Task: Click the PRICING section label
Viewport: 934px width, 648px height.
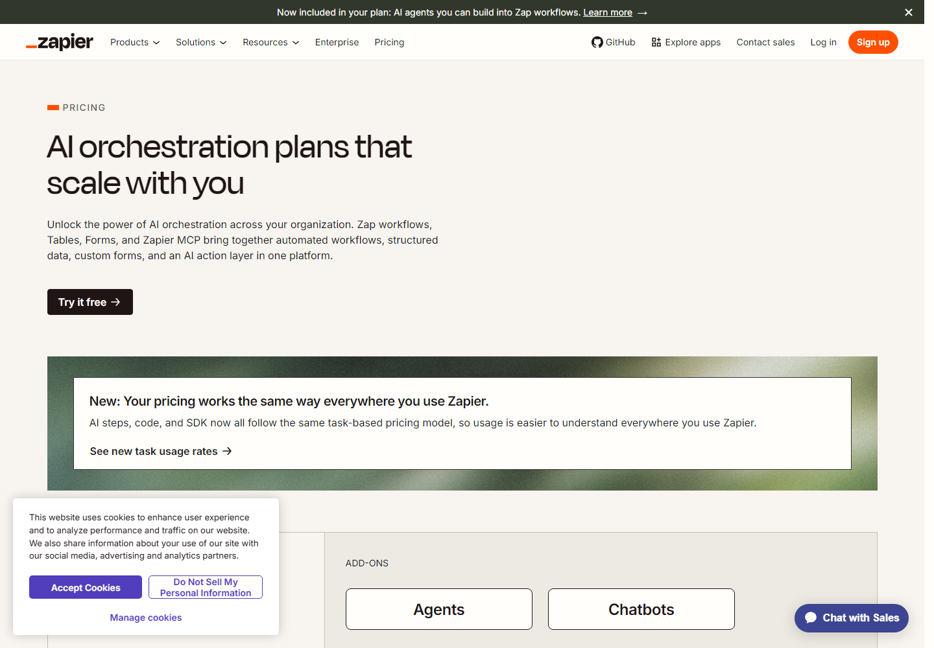Action: point(84,108)
